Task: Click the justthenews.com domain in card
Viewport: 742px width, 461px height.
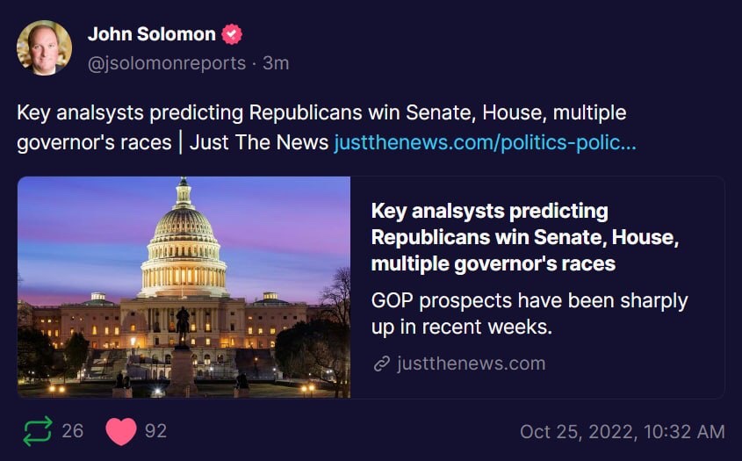Action: coord(471,364)
